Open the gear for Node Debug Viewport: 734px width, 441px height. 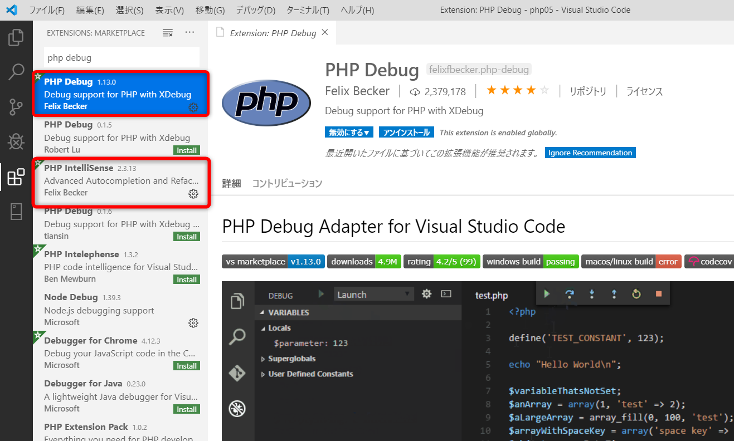(193, 323)
